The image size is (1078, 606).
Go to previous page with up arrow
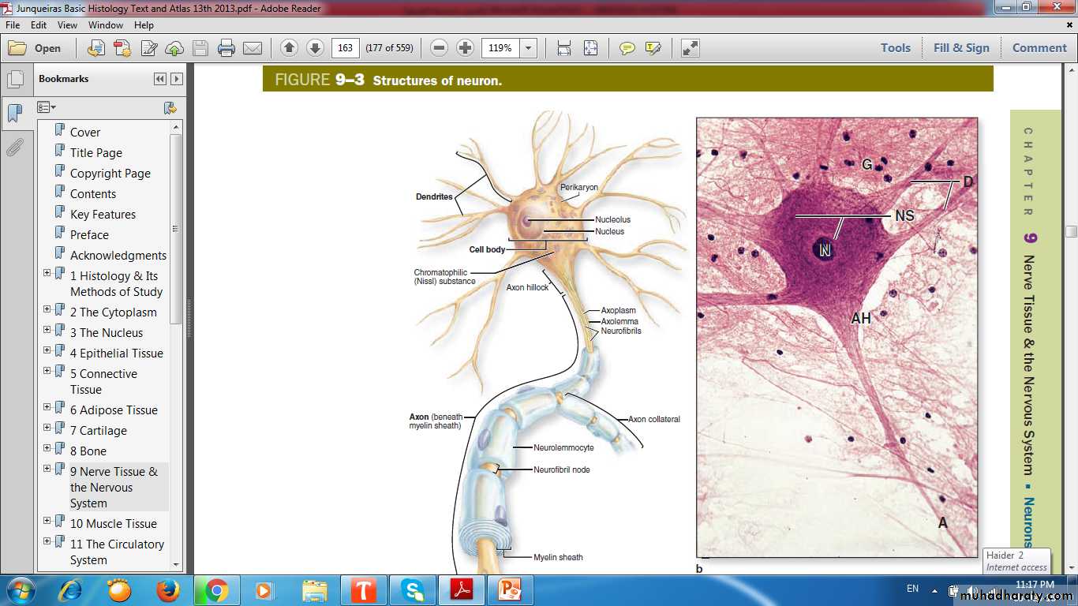tap(289, 48)
